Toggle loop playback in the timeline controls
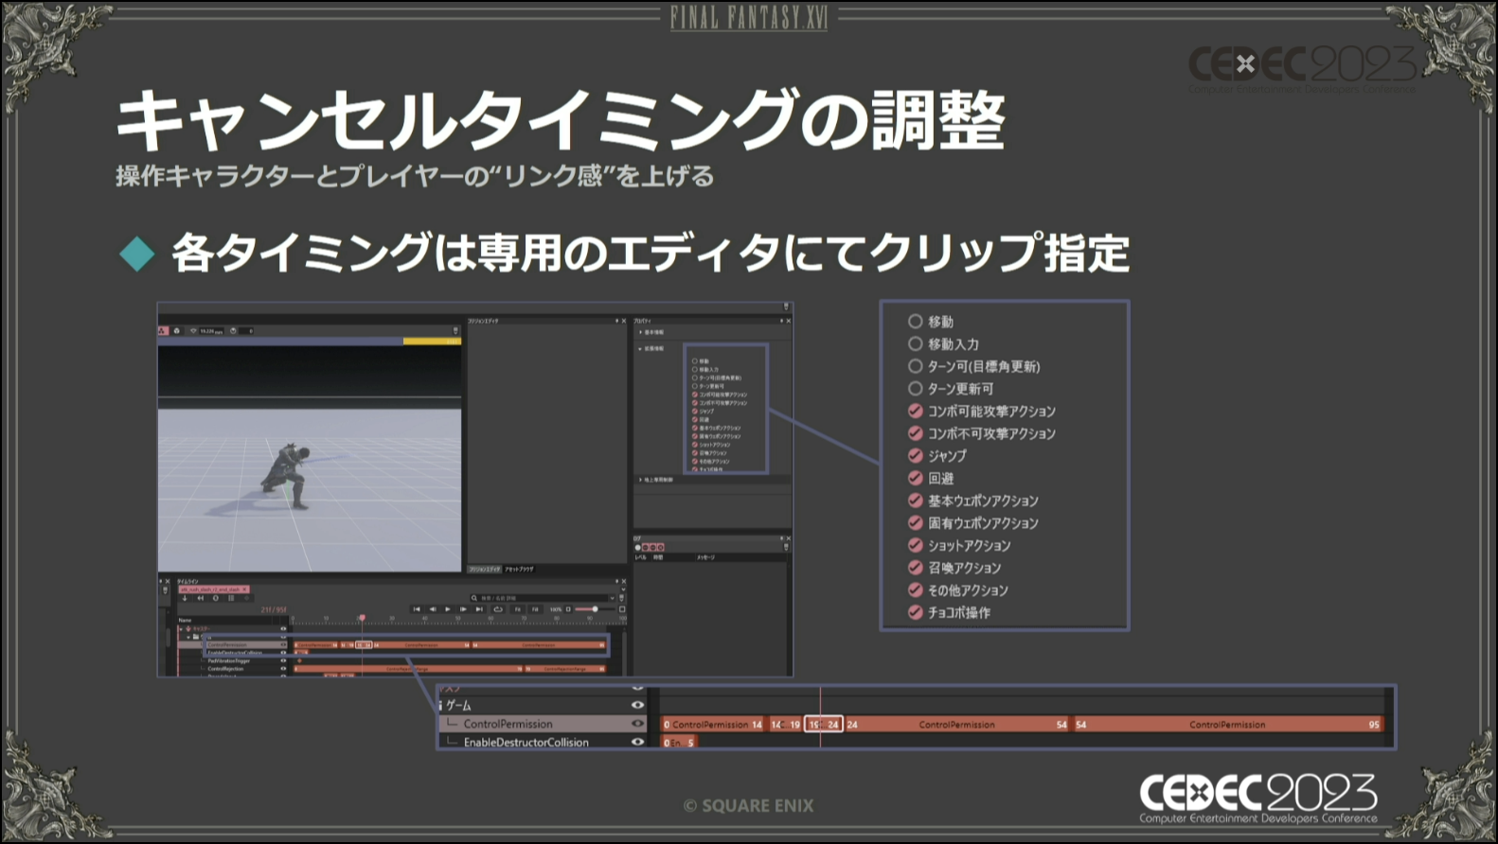 498,609
